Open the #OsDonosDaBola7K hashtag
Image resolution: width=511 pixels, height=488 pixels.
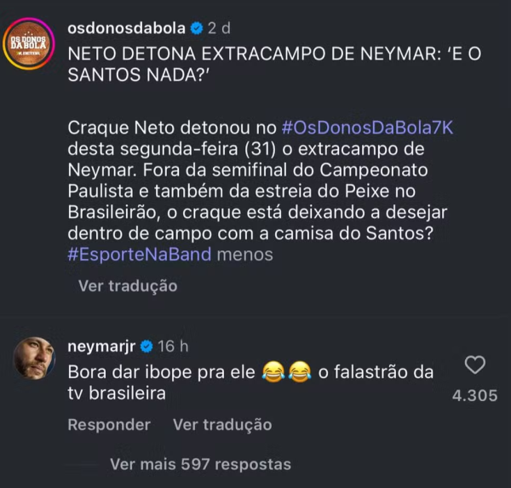point(370,128)
